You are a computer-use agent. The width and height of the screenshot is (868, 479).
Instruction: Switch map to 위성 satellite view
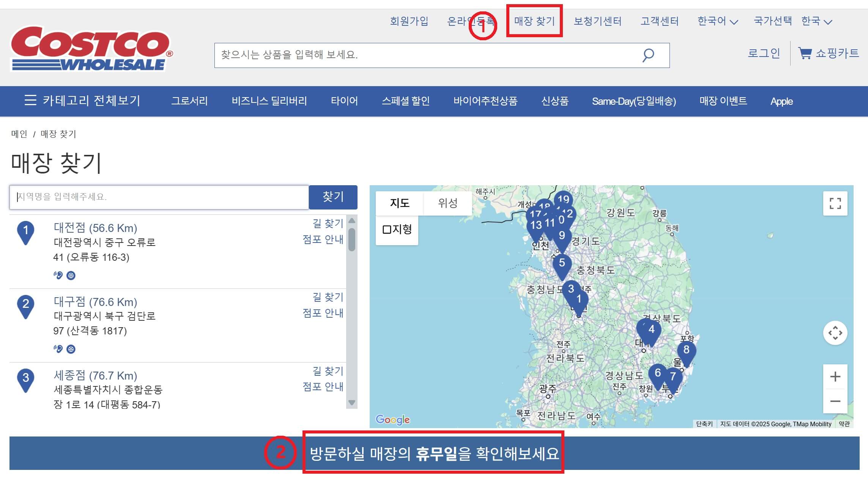pos(448,203)
